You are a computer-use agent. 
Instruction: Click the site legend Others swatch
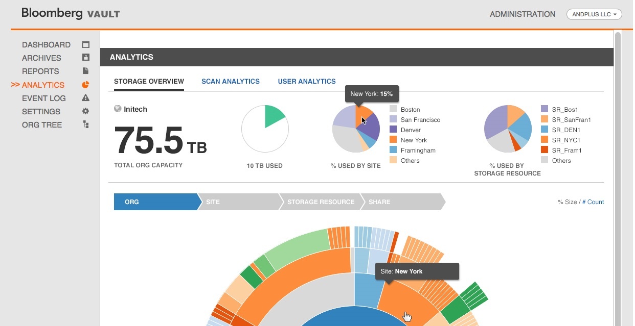[x=393, y=160]
